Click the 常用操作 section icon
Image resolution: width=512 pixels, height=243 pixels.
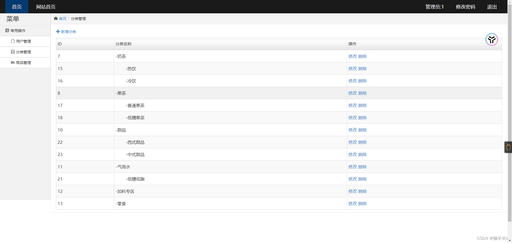tap(7, 30)
